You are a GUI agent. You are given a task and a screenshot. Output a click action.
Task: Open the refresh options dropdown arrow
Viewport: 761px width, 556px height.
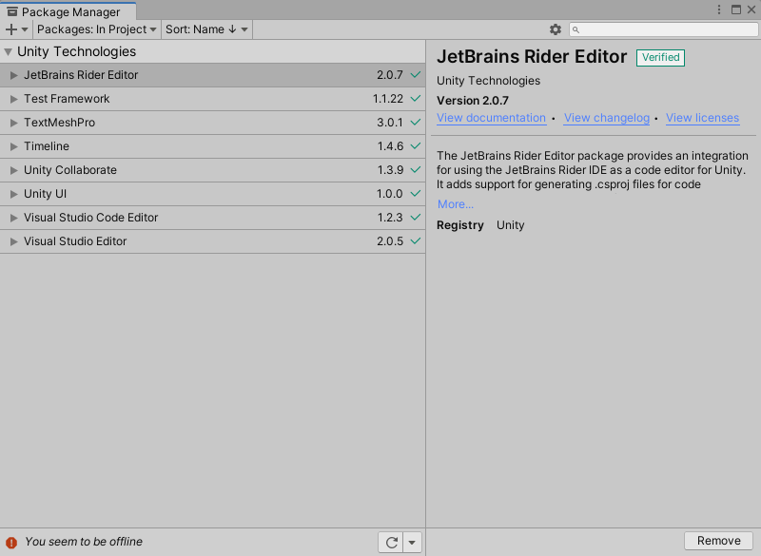coord(412,542)
